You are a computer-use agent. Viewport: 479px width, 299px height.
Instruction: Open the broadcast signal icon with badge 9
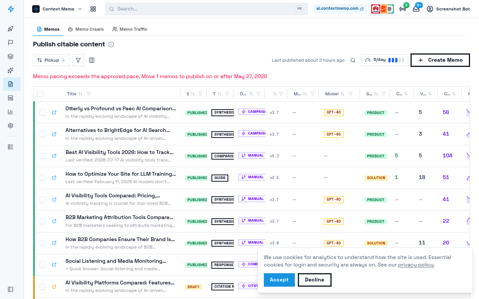pos(403,9)
